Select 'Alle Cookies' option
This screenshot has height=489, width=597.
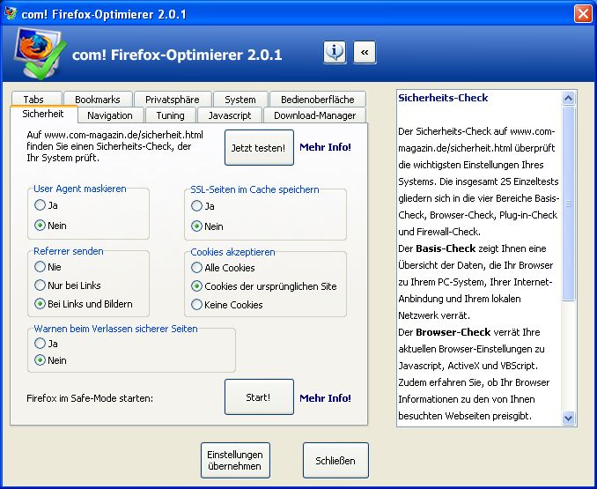click(x=196, y=268)
